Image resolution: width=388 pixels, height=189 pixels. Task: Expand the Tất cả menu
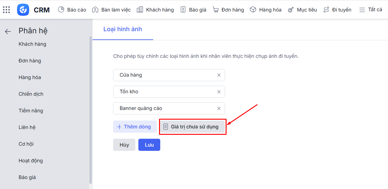[371, 10]
